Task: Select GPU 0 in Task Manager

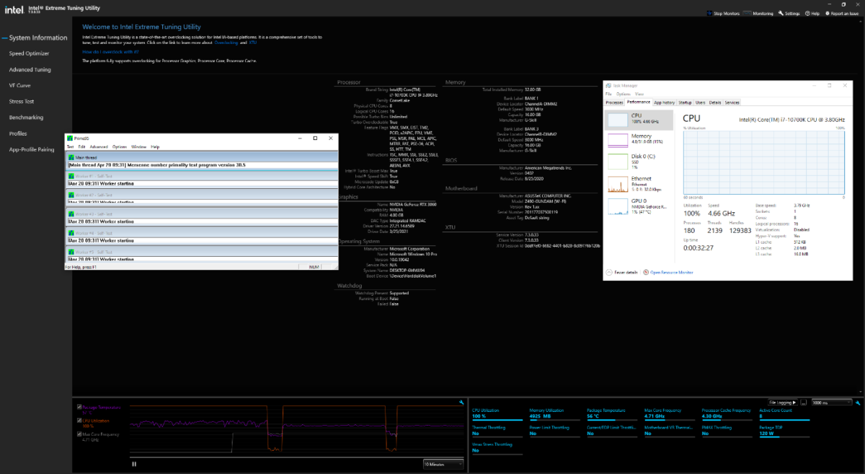Action: click(639, 206)
